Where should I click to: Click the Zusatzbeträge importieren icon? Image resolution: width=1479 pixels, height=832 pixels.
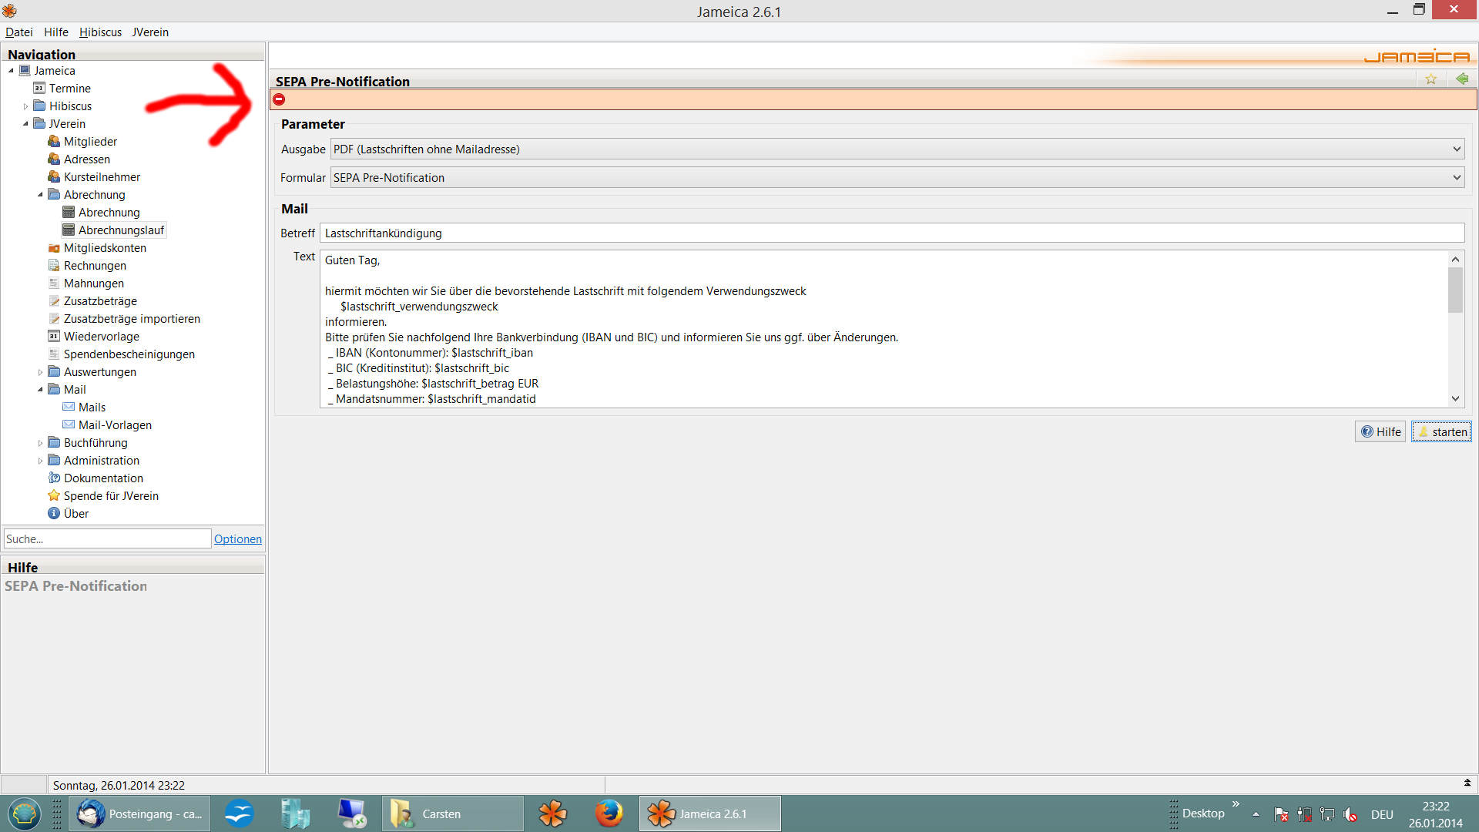[x=54, y=319]
